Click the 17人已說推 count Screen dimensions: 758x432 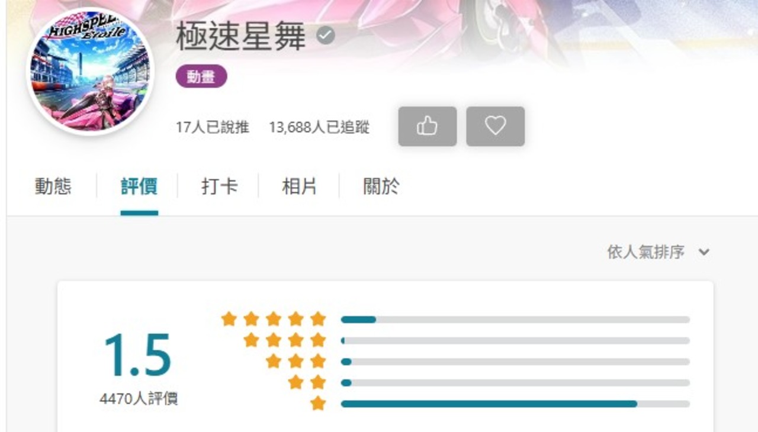click(213, 127)
